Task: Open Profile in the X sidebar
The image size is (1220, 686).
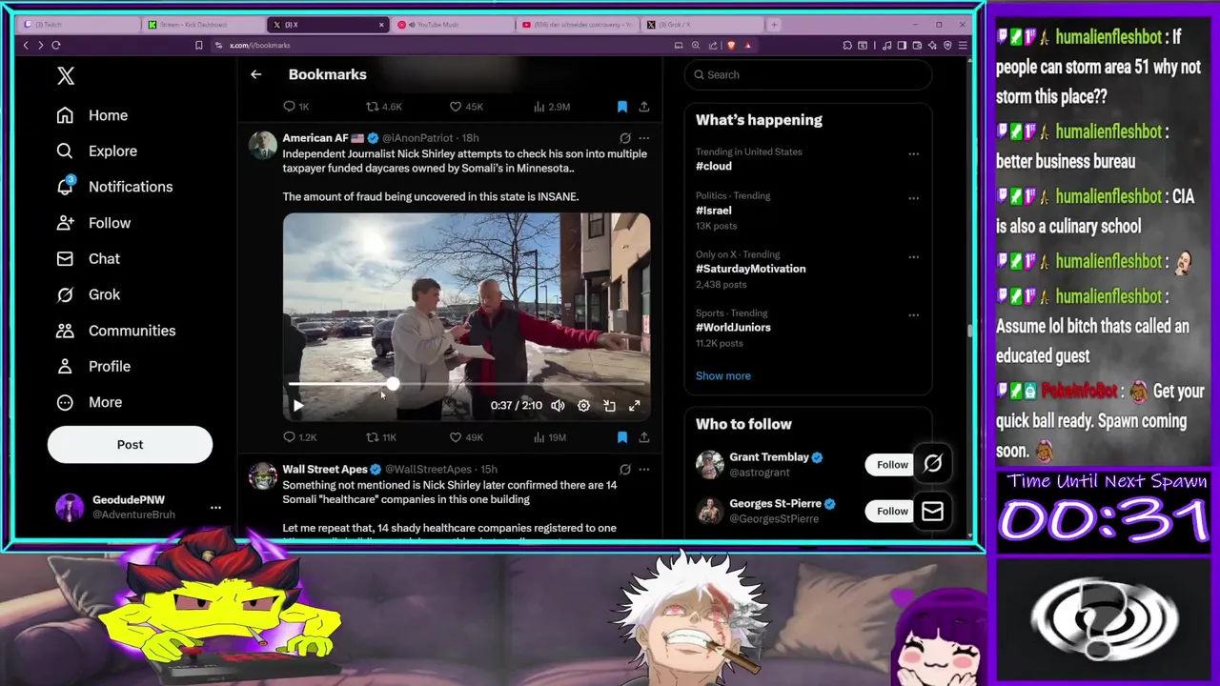Action: 92,366
